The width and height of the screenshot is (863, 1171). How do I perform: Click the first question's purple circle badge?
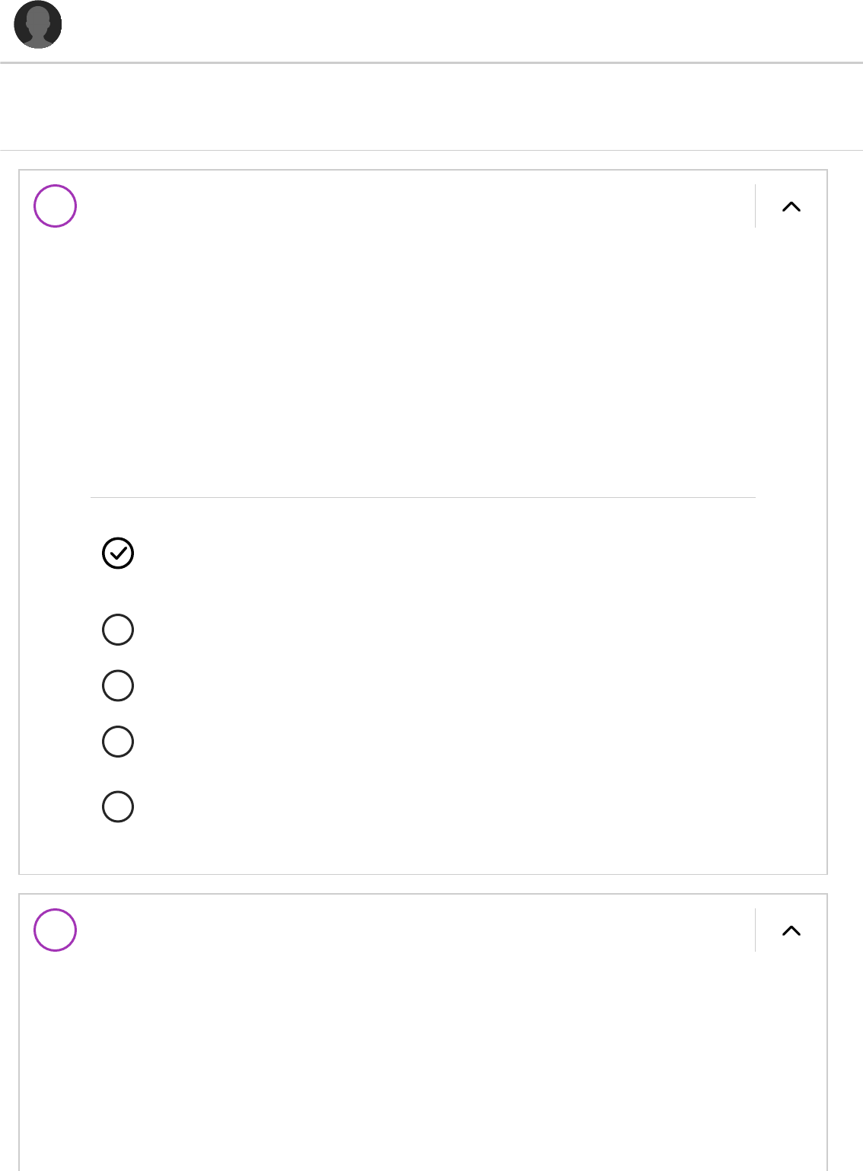pyautogui.click(x=56, y=206)
